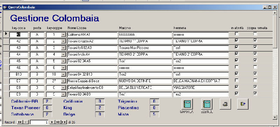This screenshot has height=127, width=280.
Task: Click the Maschio field 'Texano Max Piccione'
Action: pos(145,48)
